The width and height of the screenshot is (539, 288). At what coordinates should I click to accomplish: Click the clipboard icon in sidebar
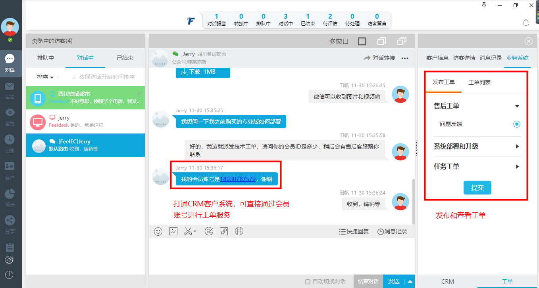point(10,247)
